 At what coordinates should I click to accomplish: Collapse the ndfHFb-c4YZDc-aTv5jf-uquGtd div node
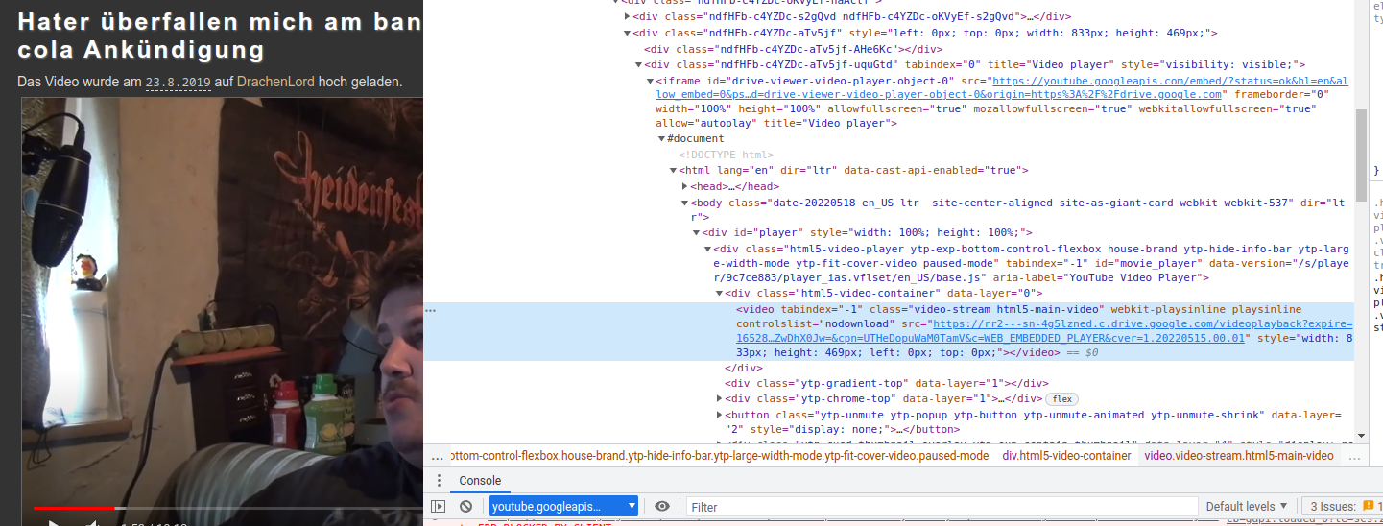(x=638, y=64)
